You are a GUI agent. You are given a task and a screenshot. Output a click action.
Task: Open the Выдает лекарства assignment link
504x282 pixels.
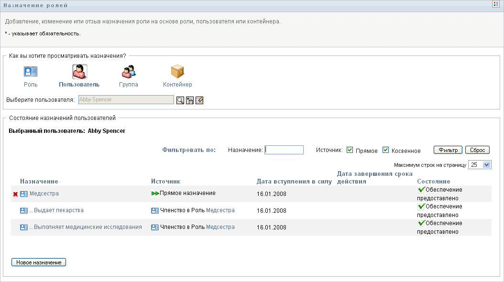coord(56,210)
